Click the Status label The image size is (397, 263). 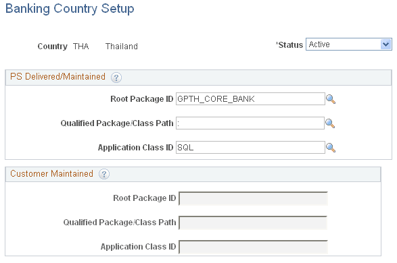pyautogui.click(x=290, y=45)
